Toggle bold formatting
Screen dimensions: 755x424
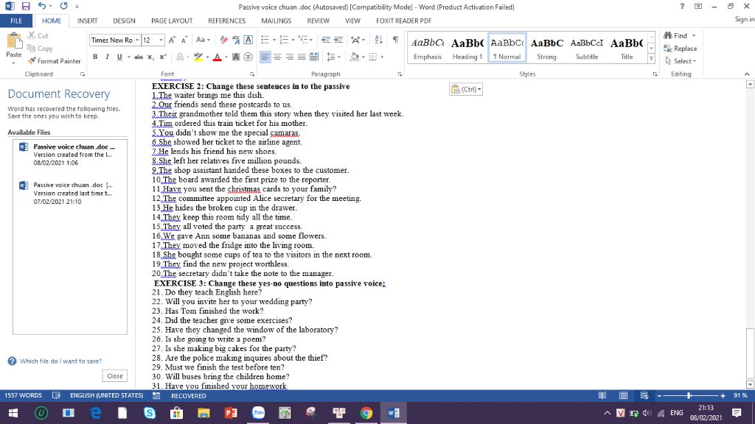coord(95,57)
